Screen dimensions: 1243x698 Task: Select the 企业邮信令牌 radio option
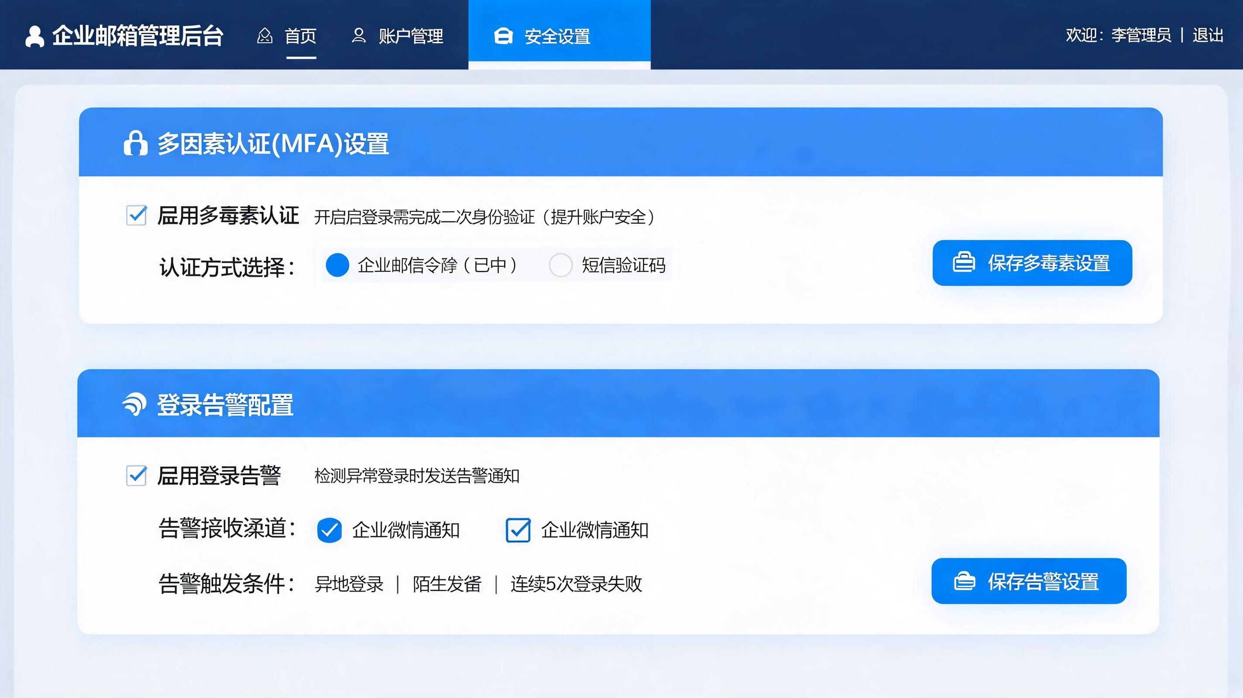337,265
